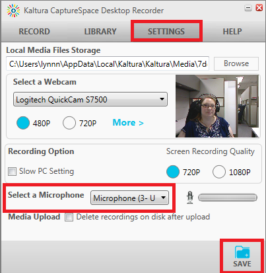Open the LIBRARY tab

click(100, 32)
